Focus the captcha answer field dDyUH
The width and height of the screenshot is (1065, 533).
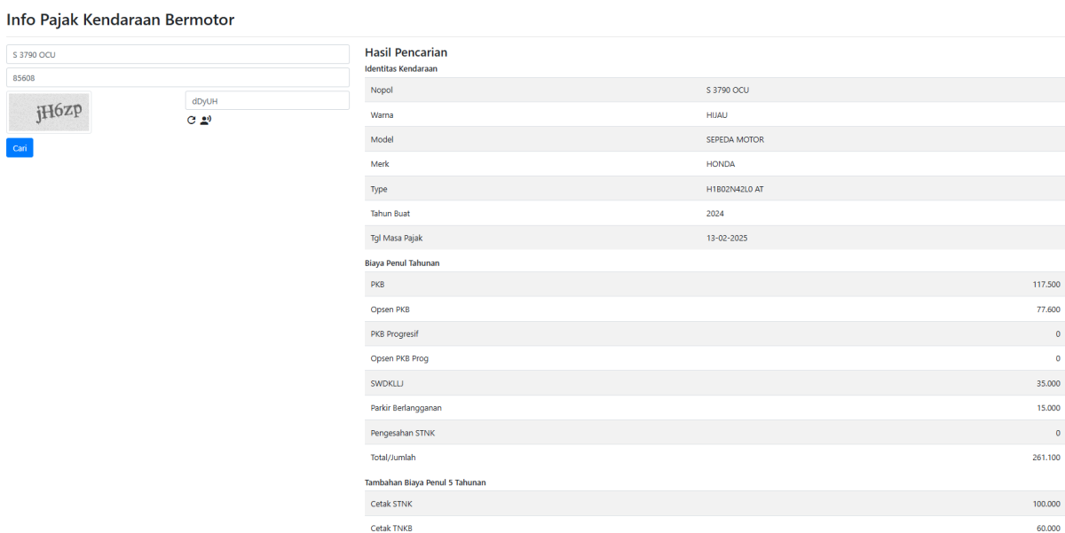267,101
